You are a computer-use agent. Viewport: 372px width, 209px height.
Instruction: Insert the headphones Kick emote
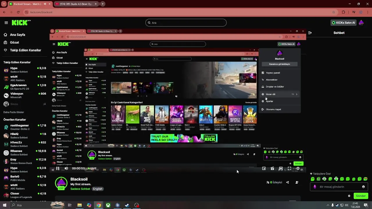coord(336,179)
